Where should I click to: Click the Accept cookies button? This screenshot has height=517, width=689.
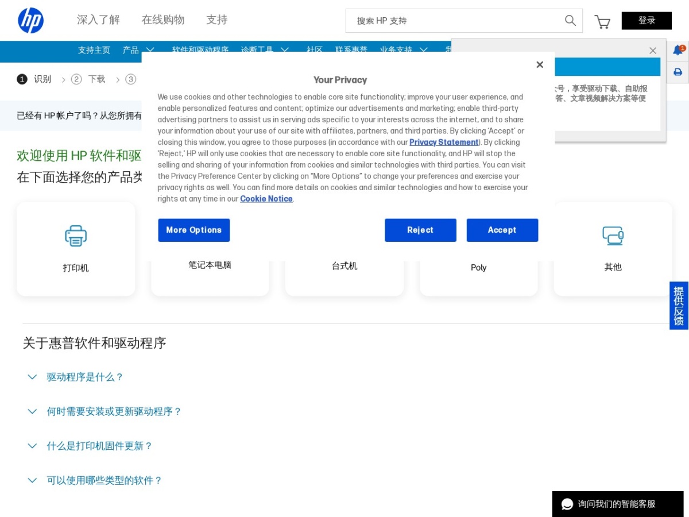click(x=502, y=230)
